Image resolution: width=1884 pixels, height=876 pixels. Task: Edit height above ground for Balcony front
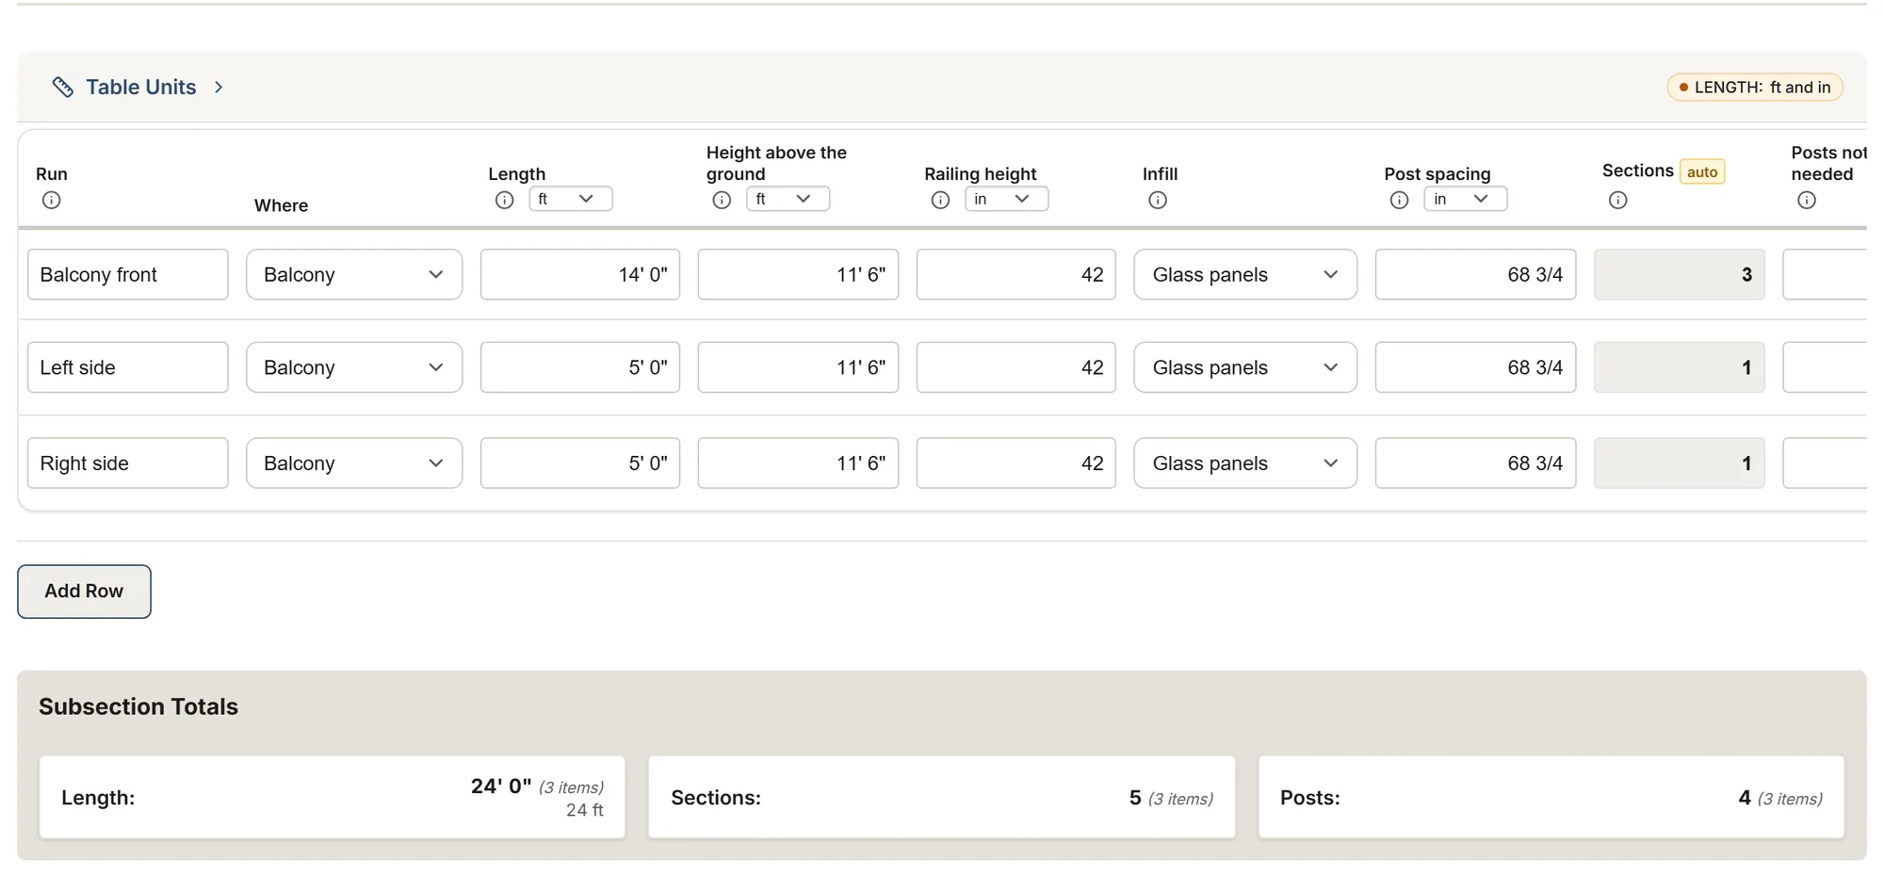(x=798, y=274)
